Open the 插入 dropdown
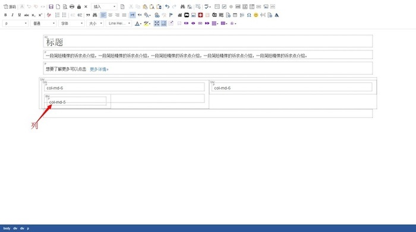Screen dimensions: 416x232 (x=104, y=7)
